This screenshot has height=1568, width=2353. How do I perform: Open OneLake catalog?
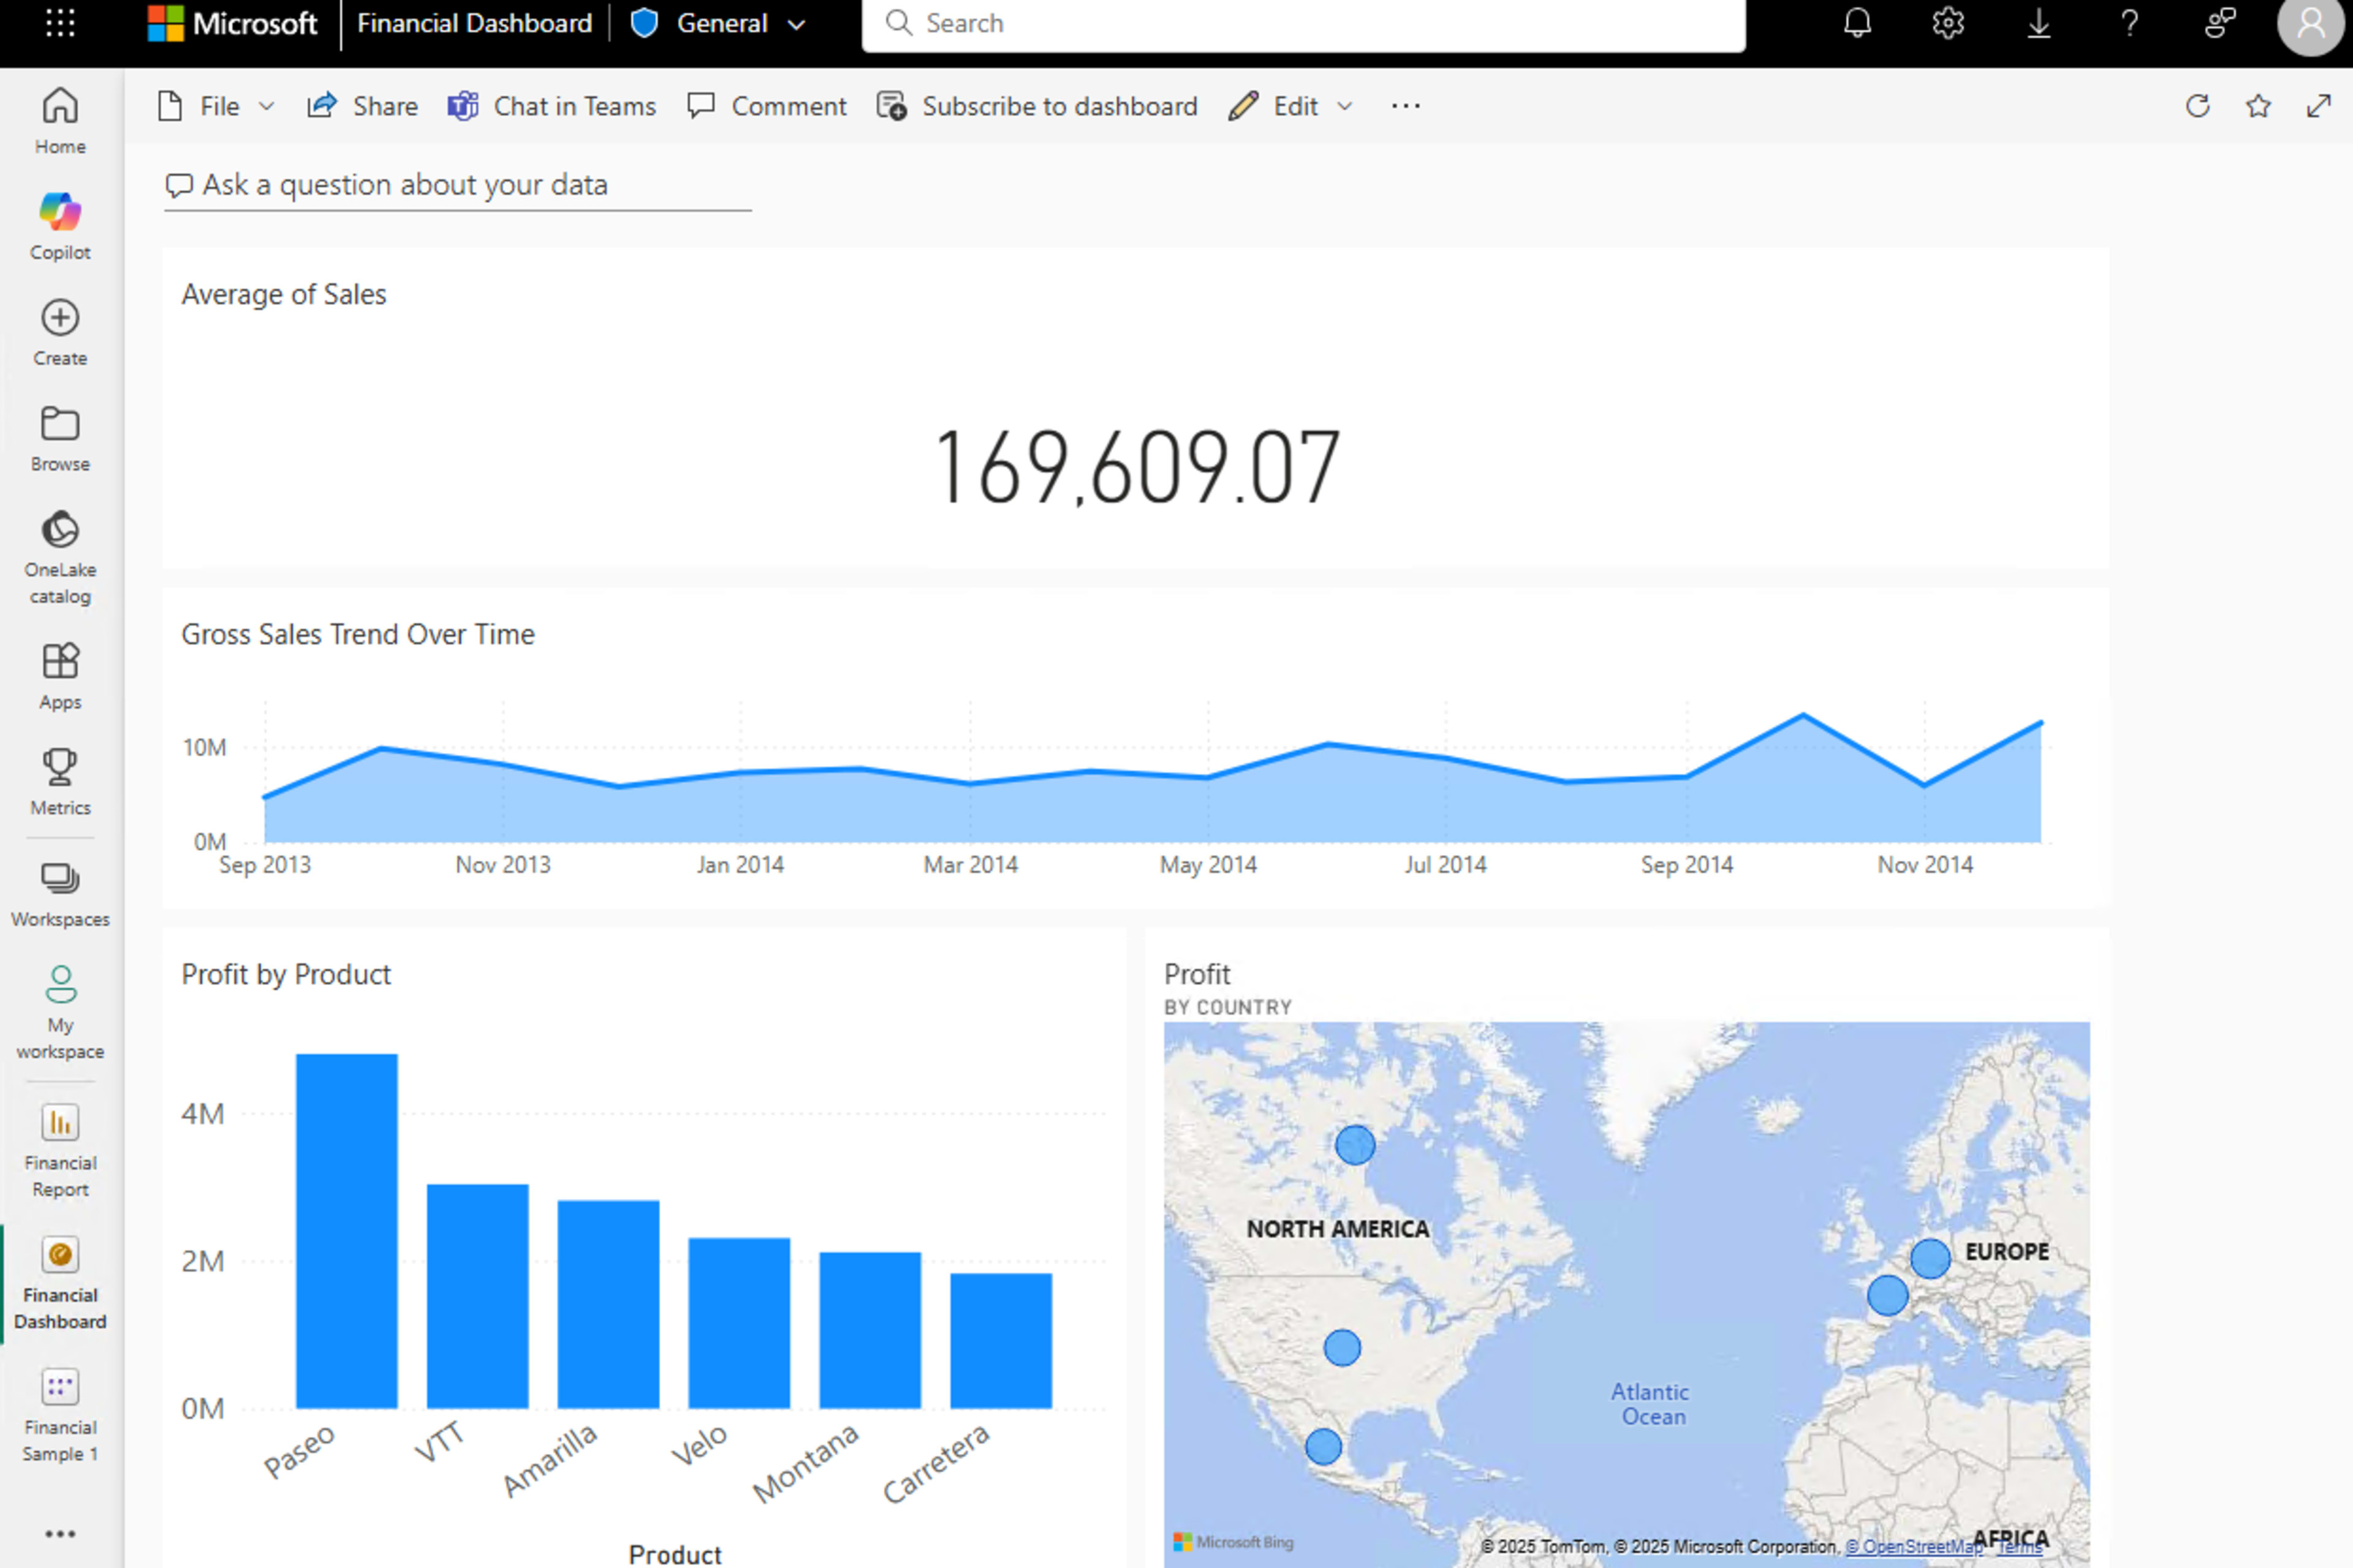click(x=60, y=557)
